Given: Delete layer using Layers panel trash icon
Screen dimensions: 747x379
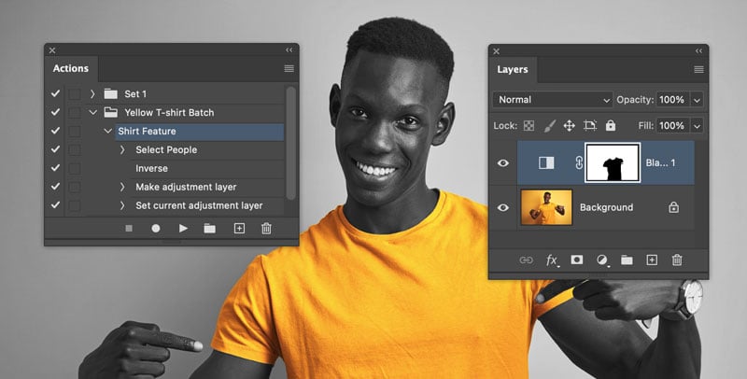Looking at the screenshot, I should 678,260.
